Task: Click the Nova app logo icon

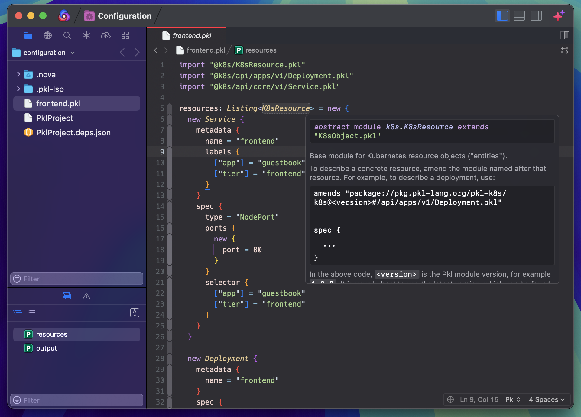Action: [64, 16]
